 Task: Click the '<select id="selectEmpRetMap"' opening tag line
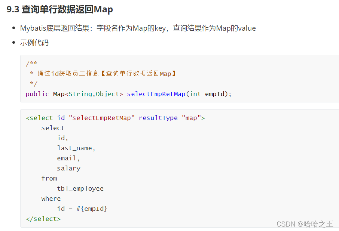coord(115,118)
